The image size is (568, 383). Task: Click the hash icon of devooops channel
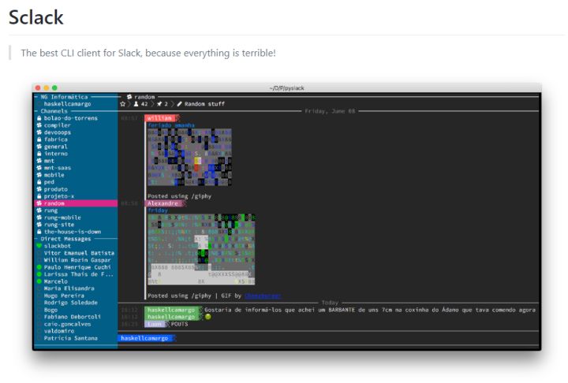[39, 132]
